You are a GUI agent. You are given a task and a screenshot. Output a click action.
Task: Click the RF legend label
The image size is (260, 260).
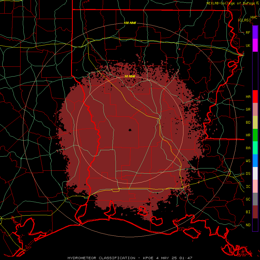(248, 32)
